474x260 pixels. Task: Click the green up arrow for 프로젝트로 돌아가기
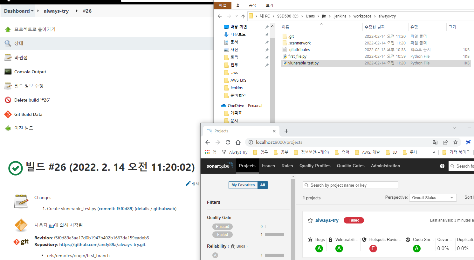tap(8, 30)
